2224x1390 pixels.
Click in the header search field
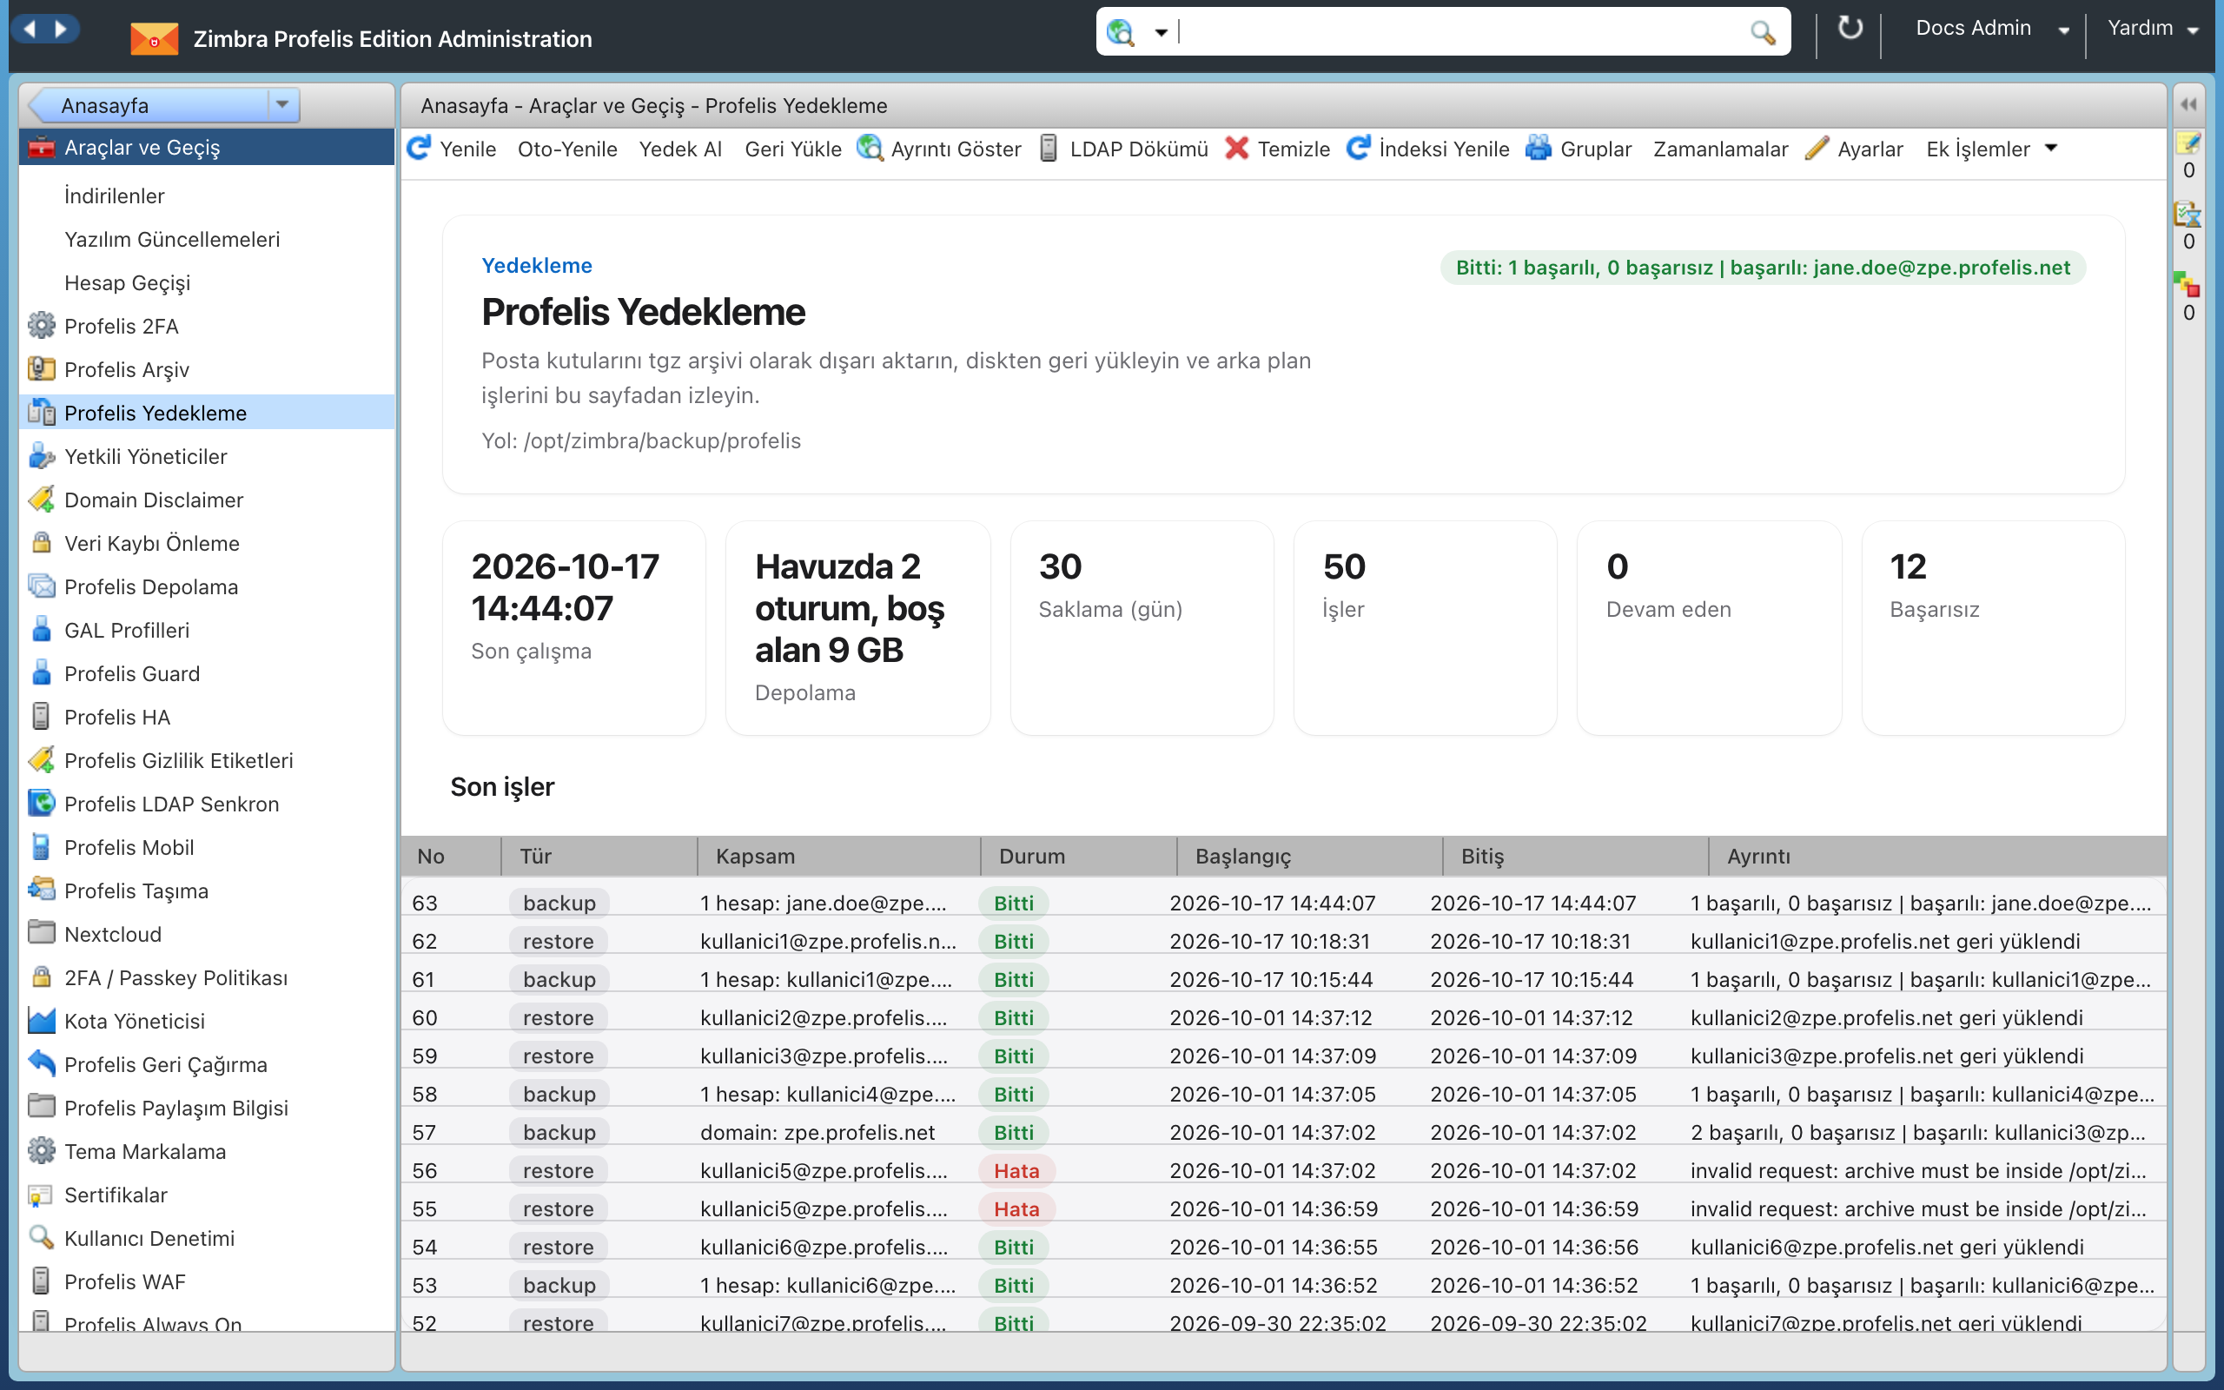1461,32
